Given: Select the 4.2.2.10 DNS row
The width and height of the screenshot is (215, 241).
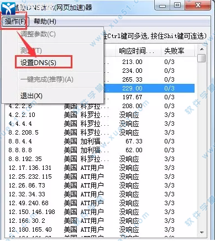Looking at the screenshot, I should coord(99,115).
